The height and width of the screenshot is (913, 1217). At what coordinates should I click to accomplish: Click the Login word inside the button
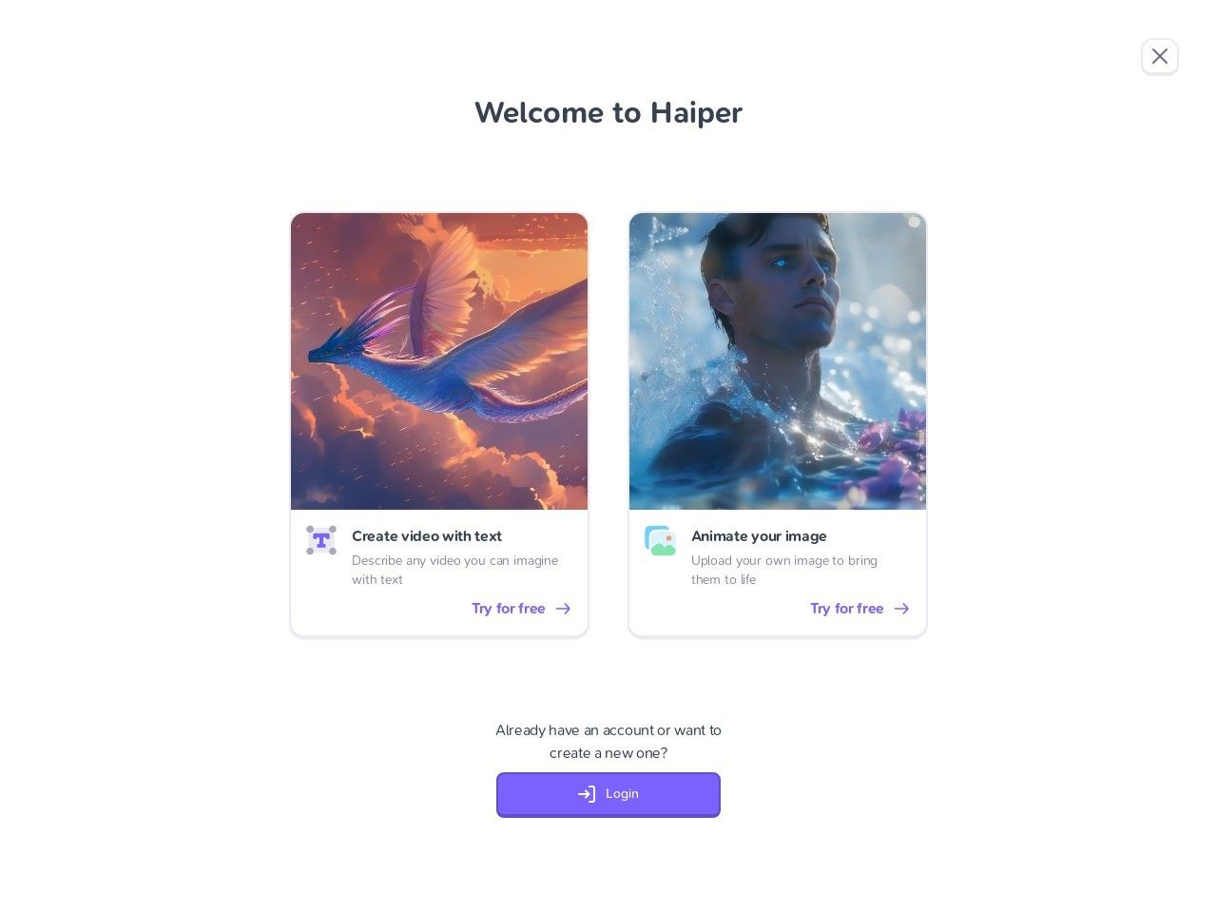[x=622, y=794]
